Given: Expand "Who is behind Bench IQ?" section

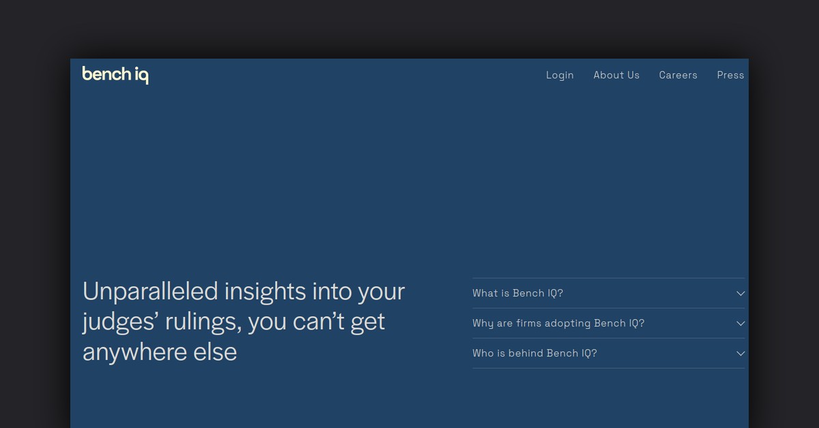Looking at the screenshot, I should coord(534,353).
